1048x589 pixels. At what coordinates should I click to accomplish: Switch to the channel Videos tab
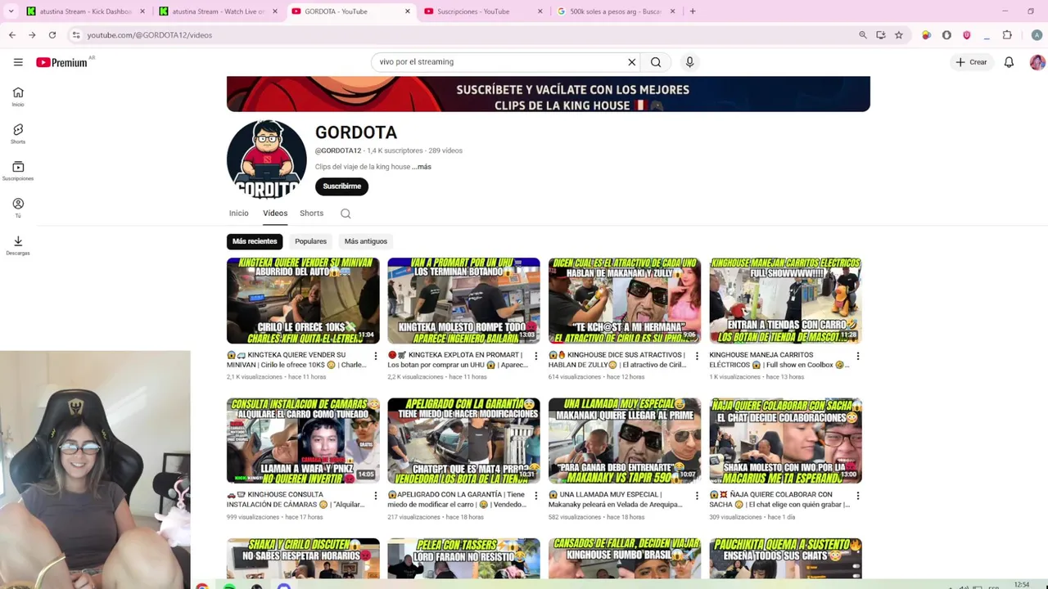[x=275, y=214]
